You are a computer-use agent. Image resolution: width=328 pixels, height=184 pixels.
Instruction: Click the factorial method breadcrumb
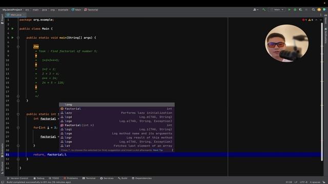click(x=91, y=10)
